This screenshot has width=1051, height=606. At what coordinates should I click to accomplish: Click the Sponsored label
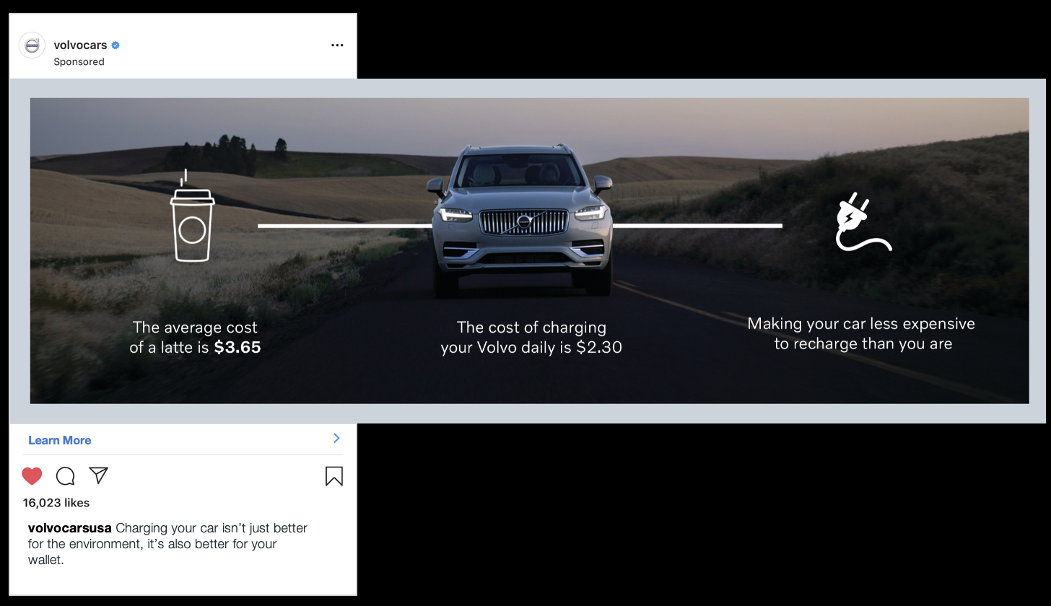(x=79, y=62)
